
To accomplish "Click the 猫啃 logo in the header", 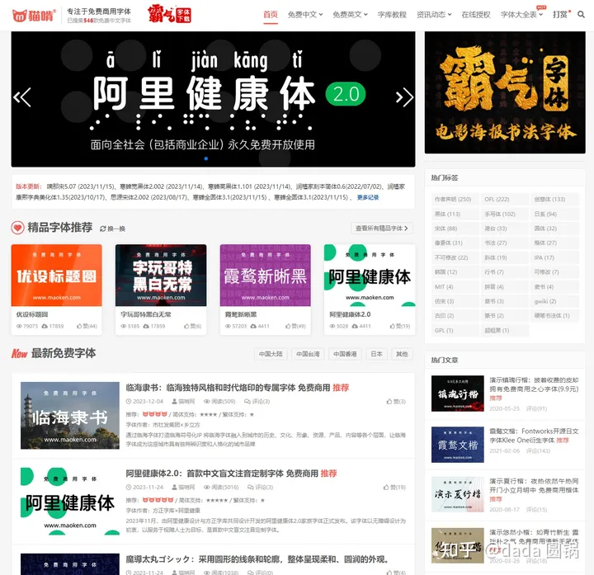I will click(34, 16).
